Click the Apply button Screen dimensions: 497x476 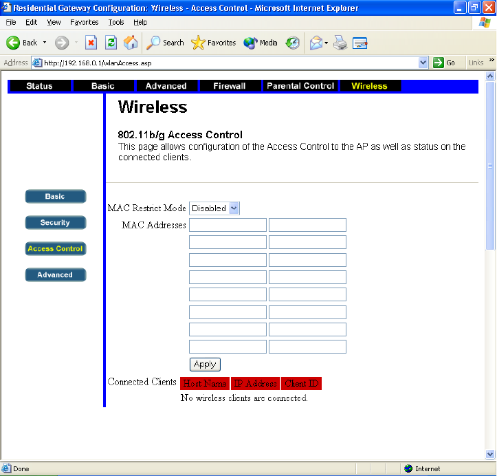tap(205, 365)
